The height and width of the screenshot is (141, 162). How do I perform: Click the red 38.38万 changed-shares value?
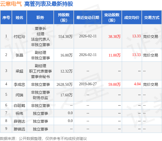point(114,37)
